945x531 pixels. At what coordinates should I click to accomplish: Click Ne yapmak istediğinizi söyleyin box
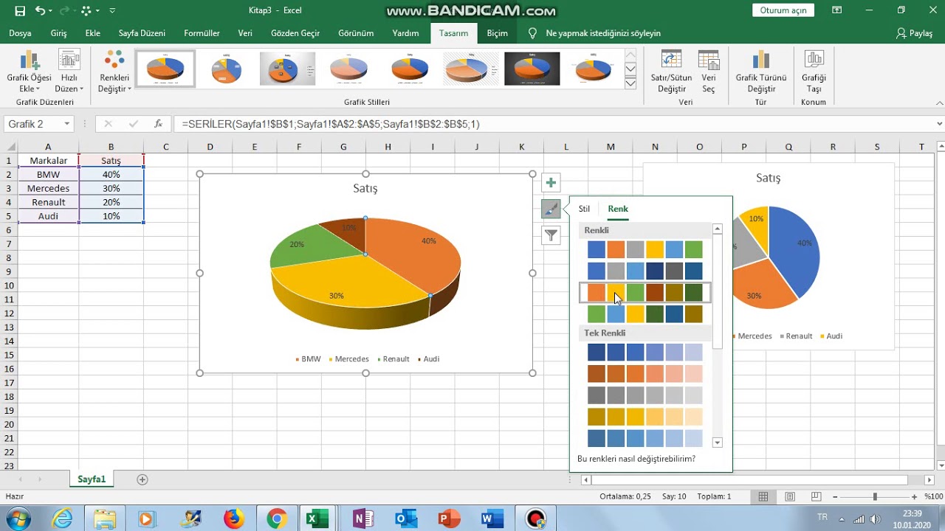click(x=603, y=33)
